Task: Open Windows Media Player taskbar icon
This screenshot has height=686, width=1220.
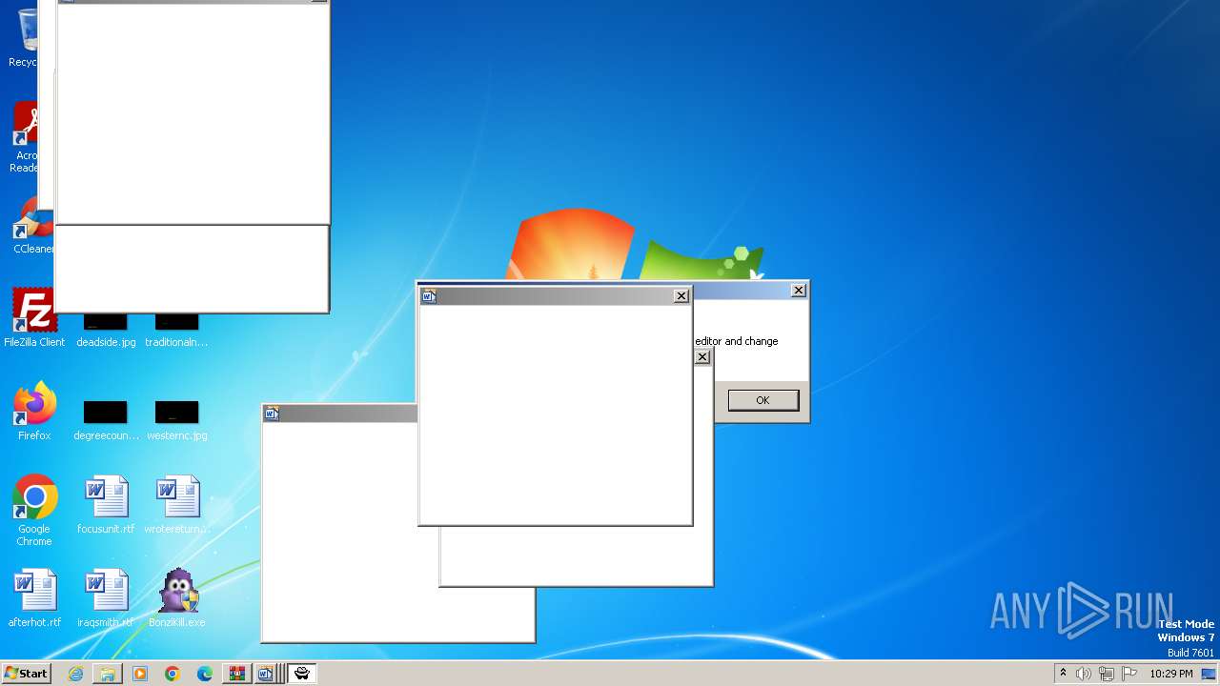Action: tap(140, 674)
